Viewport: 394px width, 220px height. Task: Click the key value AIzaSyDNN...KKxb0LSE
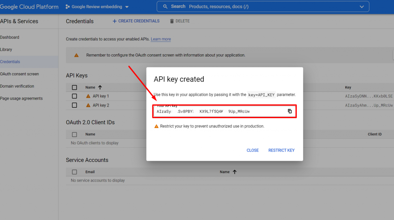[x=369, y=96]
